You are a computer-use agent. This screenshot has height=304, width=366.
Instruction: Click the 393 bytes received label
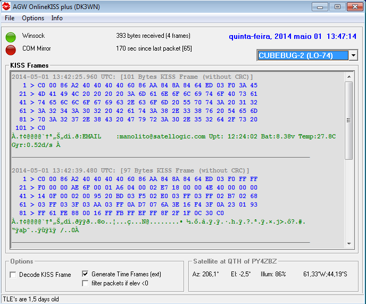153,36
